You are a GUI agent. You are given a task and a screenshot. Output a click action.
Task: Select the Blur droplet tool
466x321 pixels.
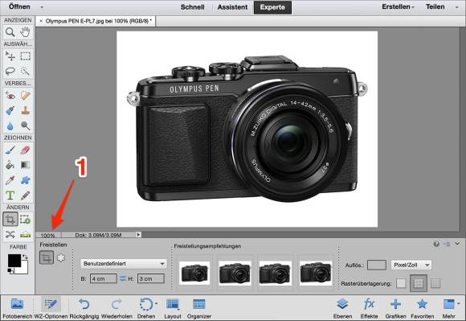10,126
